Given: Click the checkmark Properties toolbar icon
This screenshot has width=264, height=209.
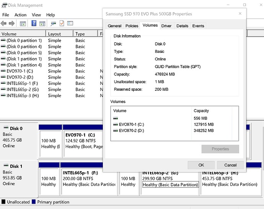Looking at the screenshot, I should coord(62,23).
